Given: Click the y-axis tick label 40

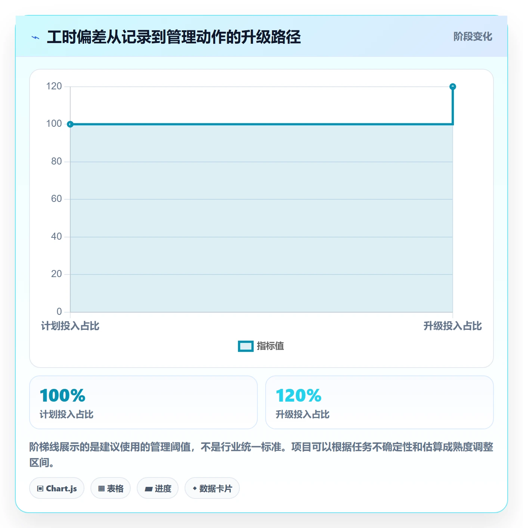Looking at the screenshot, I should [56, 237].
